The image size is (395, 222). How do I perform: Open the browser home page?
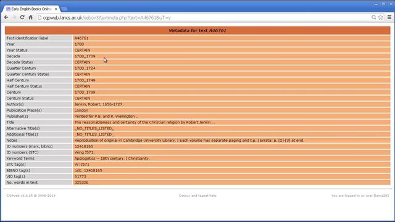[x=30, y=17]
